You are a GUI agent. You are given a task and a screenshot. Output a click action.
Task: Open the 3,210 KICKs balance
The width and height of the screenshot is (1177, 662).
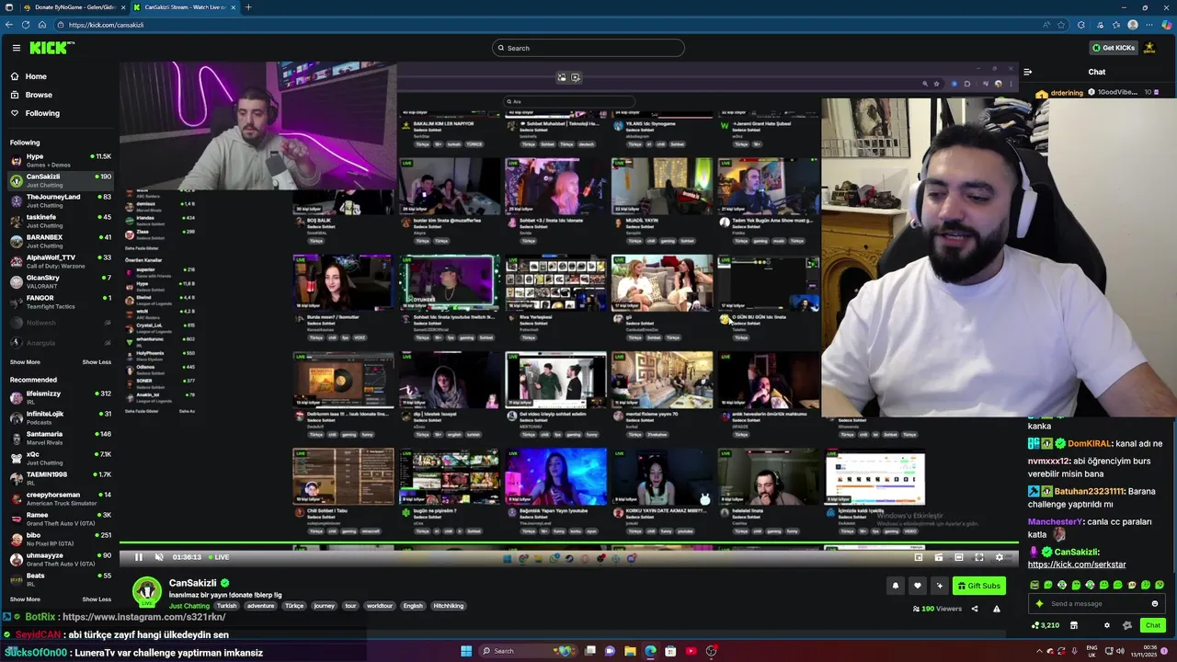click(x=1045, y=625)
